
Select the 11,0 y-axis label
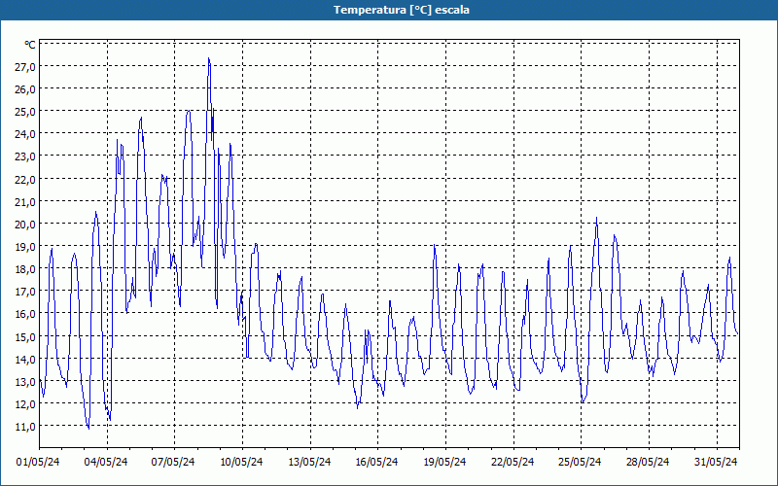[x=25, y=427]
